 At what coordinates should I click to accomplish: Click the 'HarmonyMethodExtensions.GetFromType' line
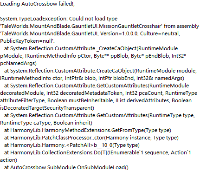pos(88,130)
